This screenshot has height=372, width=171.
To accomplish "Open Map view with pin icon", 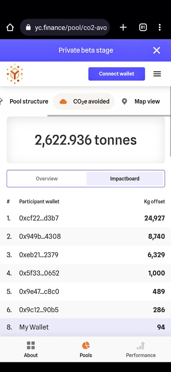I will [141, 102].
